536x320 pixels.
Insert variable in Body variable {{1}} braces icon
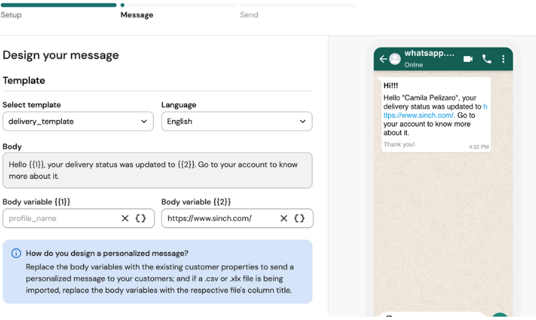point(140,218)
